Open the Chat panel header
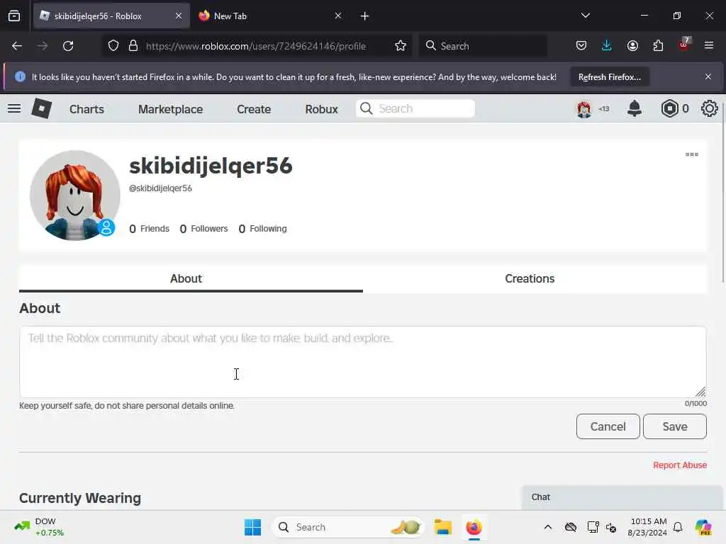 coord(622,497)
